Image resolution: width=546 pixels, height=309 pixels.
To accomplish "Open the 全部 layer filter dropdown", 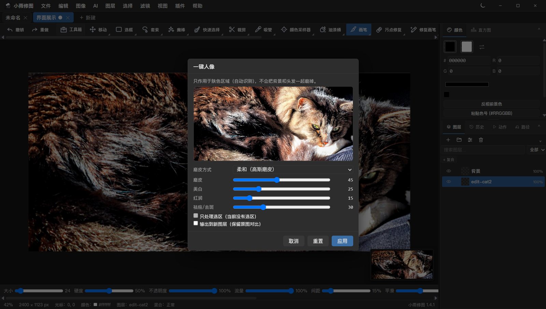I will click(x=536, y=150).
